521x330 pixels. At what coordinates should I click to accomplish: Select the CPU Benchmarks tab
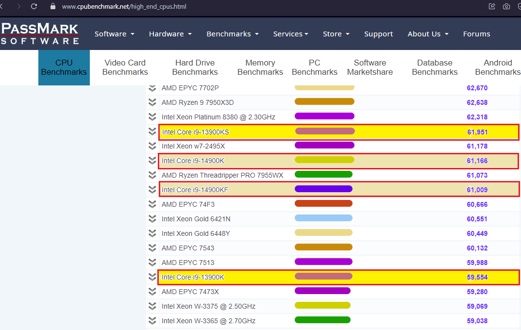[64, 67]
